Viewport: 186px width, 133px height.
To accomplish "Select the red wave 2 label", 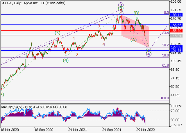I will (77, 54).
